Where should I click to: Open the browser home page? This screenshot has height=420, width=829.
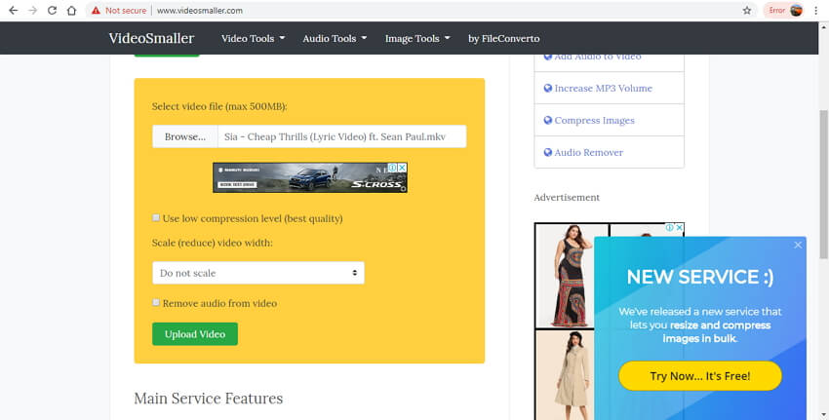click(x=71, y=10)
